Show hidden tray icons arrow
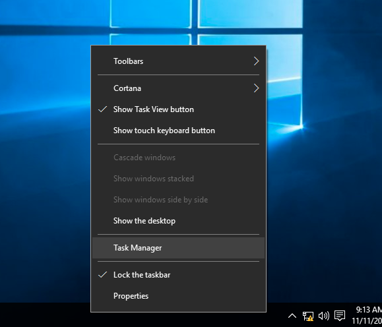This screenshot has width=382, height=327. (292, 316)
